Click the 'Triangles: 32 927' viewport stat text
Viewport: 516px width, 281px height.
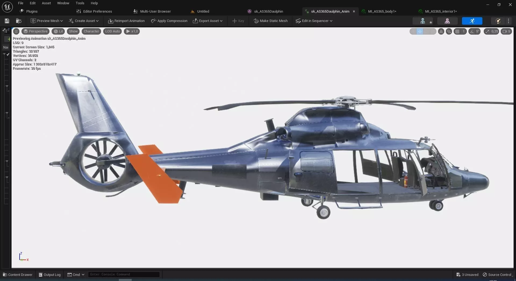click(26, 51)
